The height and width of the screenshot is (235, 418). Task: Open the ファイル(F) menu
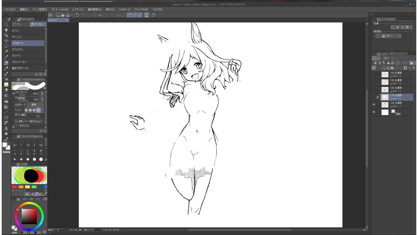tap(10, 9)
